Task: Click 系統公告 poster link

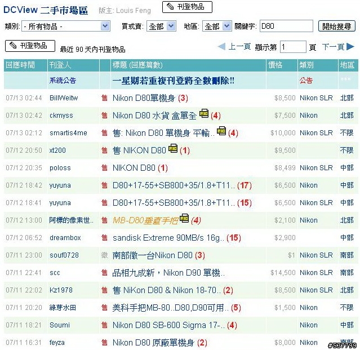Action: (x=63, y=81)
